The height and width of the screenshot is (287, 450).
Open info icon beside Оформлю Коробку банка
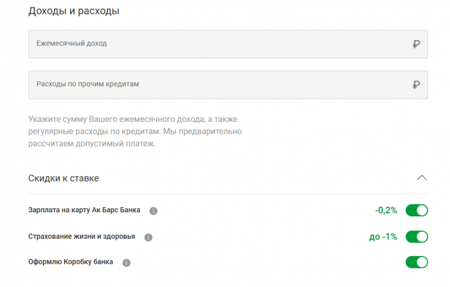click(x=126, y=263)
